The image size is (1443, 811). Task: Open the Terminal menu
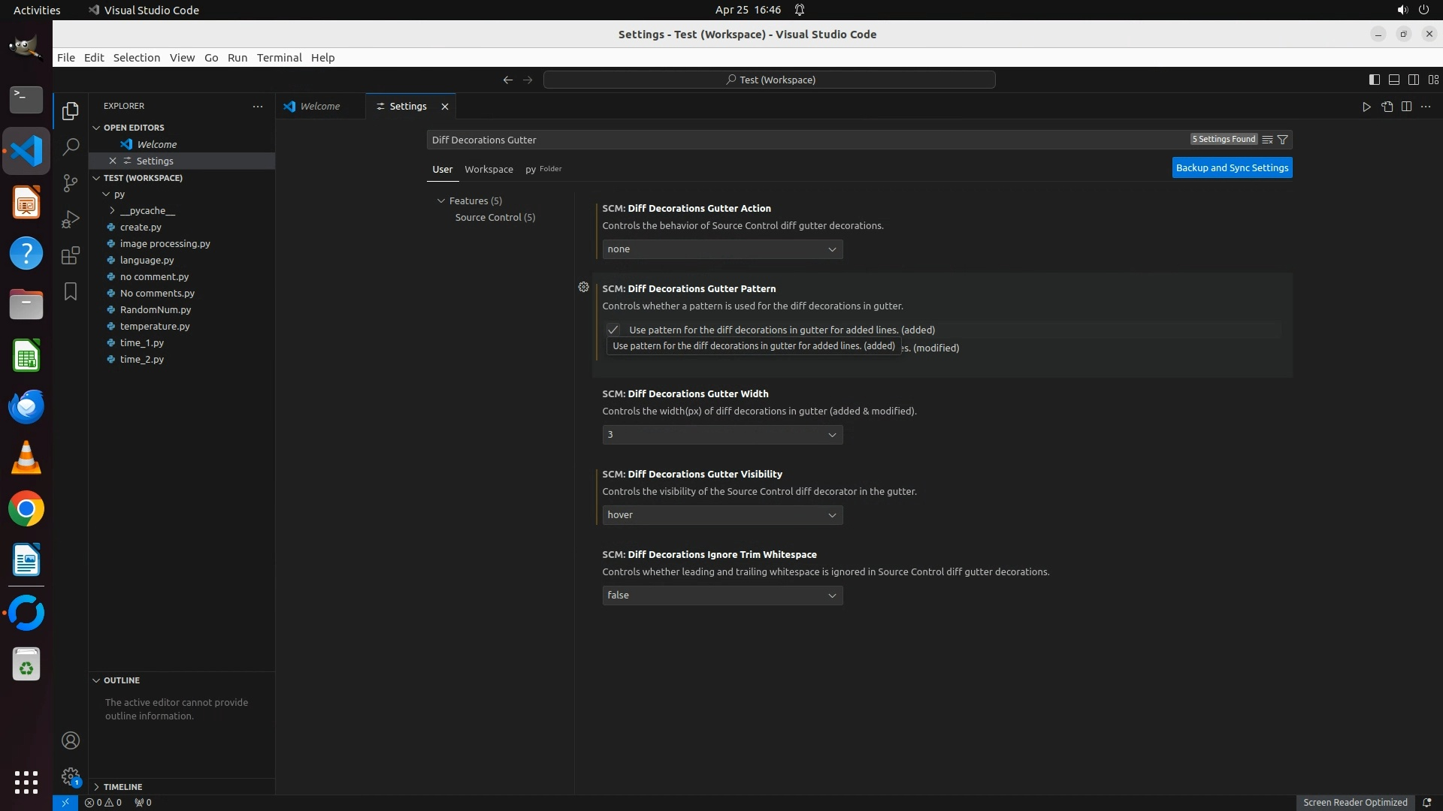[x=279, y=58]
